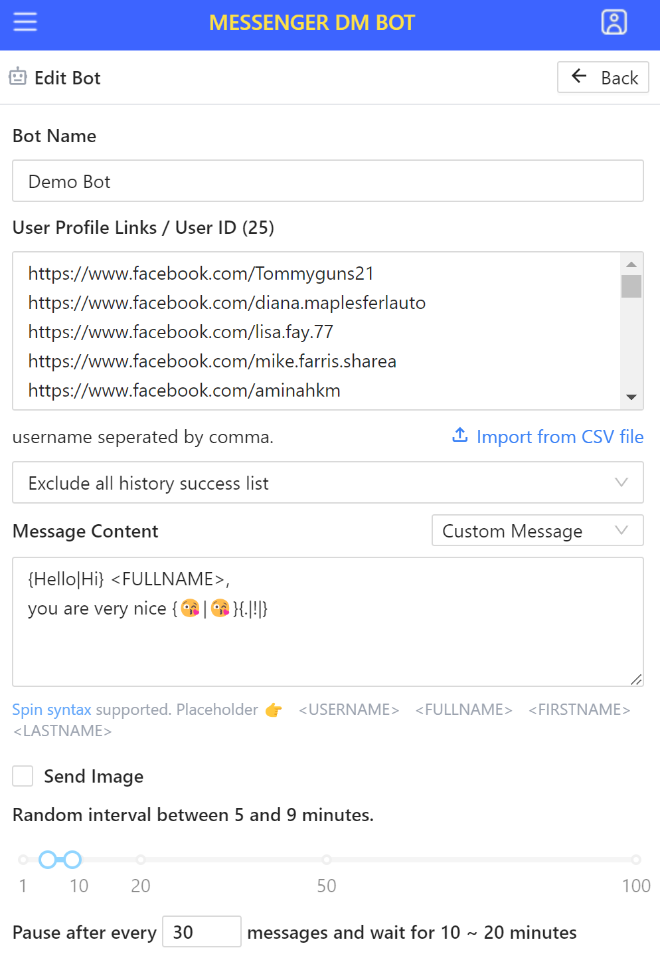Insert the <FIRSTNAME> placeholder
660x964 pixels.
[x=579, y=710]
